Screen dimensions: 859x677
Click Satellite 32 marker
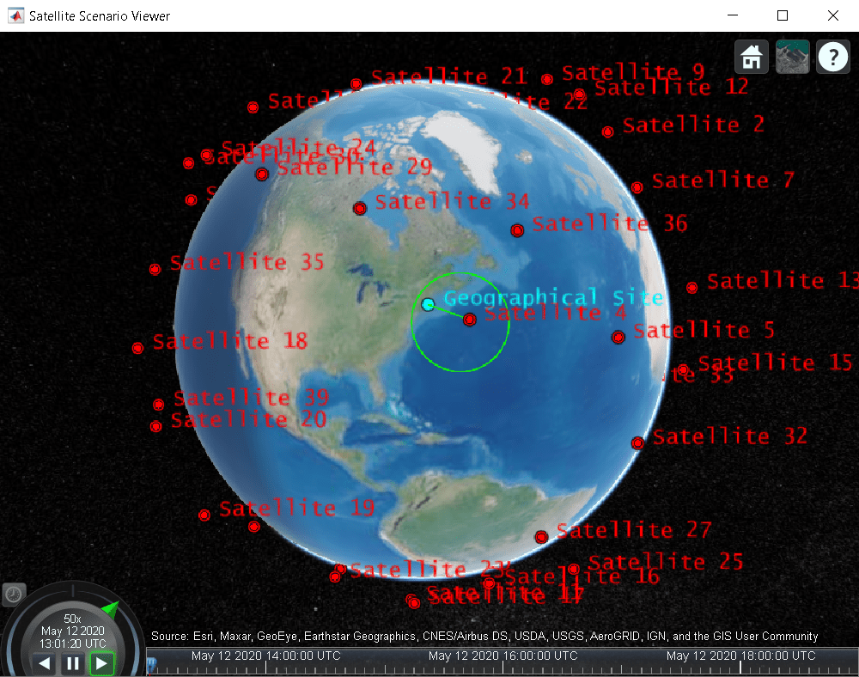[x=637, y=443]
